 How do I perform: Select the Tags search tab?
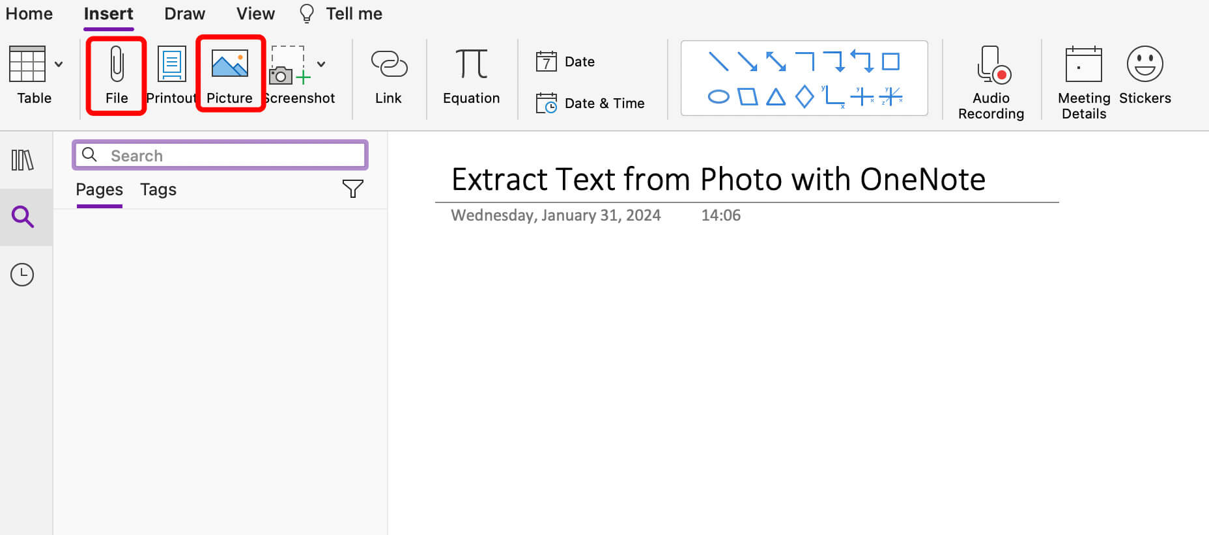[x=158, y=189]
